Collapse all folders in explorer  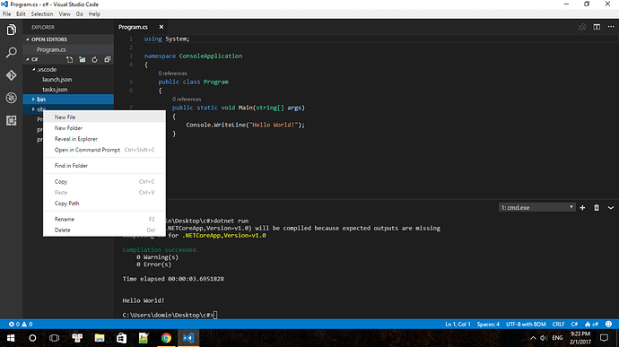tap(107, 59)
